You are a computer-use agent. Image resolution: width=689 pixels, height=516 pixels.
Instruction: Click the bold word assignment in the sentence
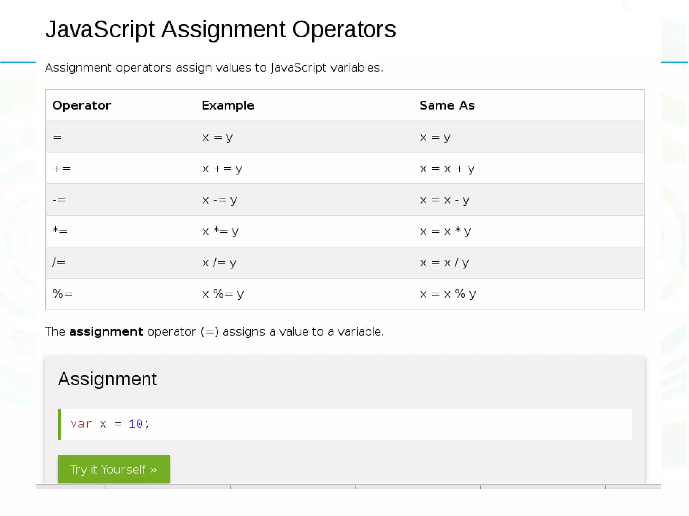coord(106,332)
